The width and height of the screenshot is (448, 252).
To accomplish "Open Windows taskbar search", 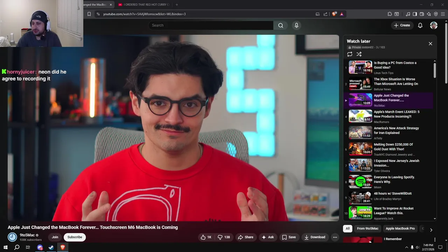I will point(17,247).
